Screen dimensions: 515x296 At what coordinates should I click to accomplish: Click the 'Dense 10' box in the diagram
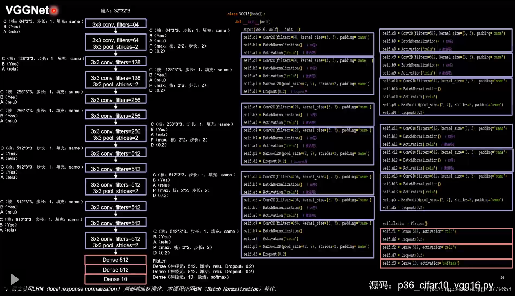point(116,279)
